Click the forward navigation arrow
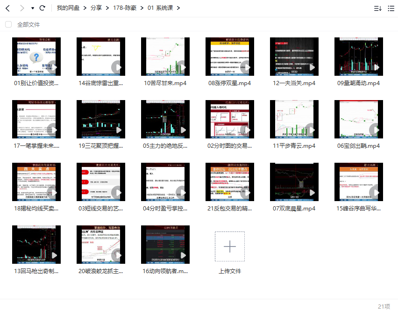 (21, 8)
